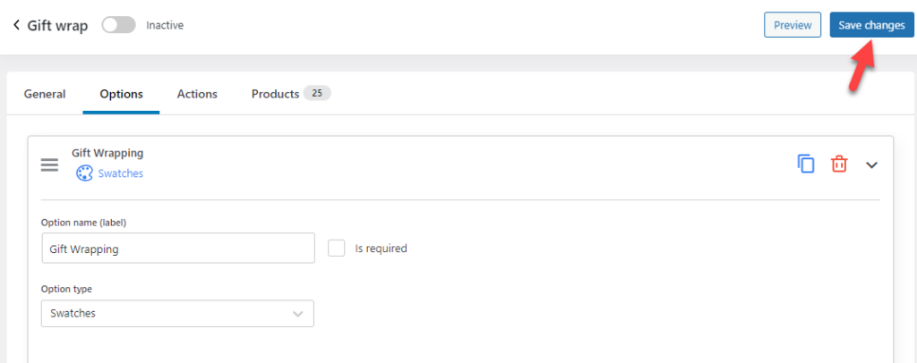Collapse the Gift Wrapping panel with the chevron
The width and height of the screenshot is (917, 363).
click(871, 165)
